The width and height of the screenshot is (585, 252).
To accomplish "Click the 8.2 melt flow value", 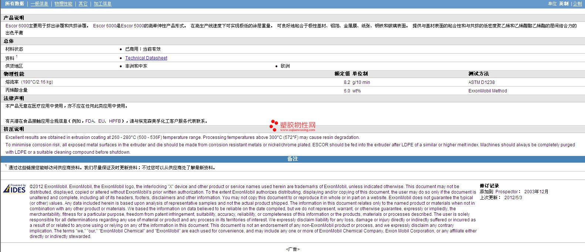I will pyautogui.click(x=347, y=82).
